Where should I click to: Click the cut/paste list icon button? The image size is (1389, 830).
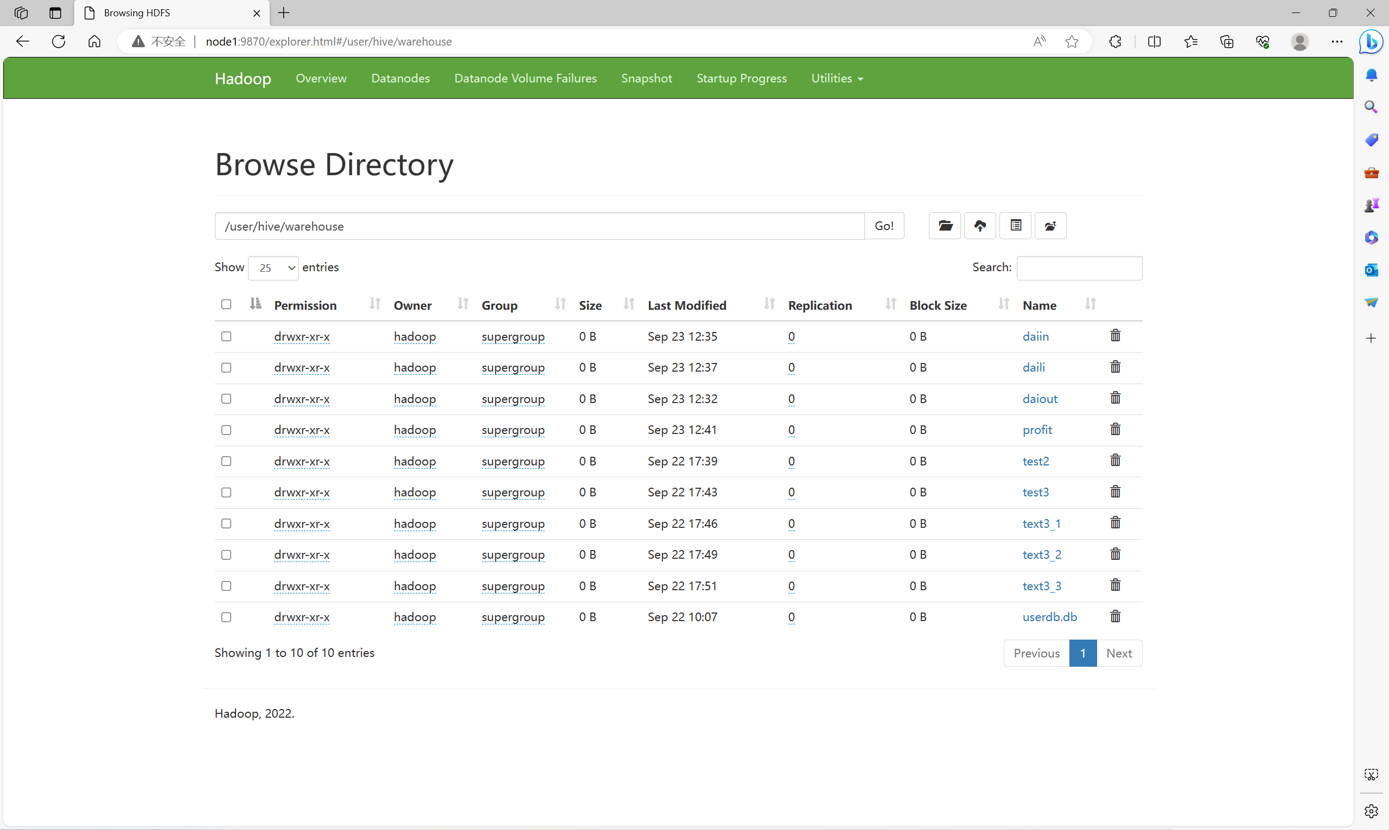tap(1015, 225)
